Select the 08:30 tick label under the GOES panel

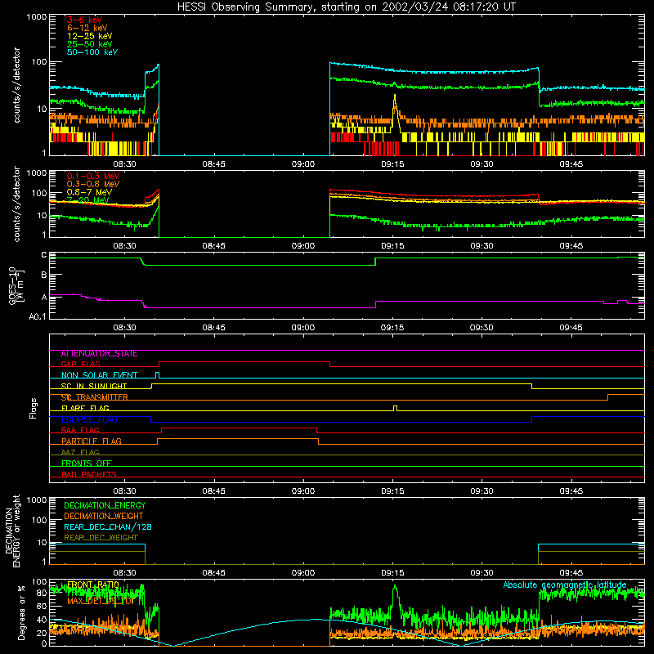[124, 328]
